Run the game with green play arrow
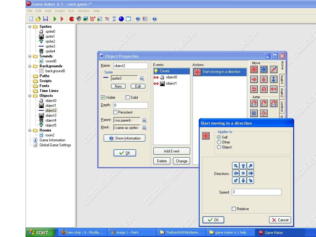The height and width of the screenshot is (237, 316). tap(55, 19)
